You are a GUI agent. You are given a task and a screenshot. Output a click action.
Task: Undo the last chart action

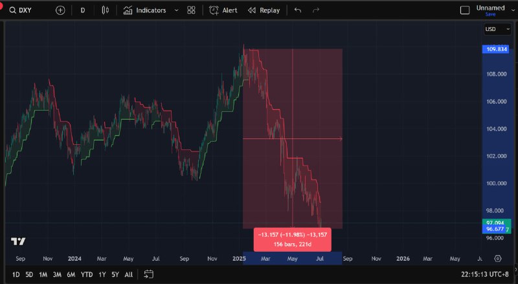(298, 10)
